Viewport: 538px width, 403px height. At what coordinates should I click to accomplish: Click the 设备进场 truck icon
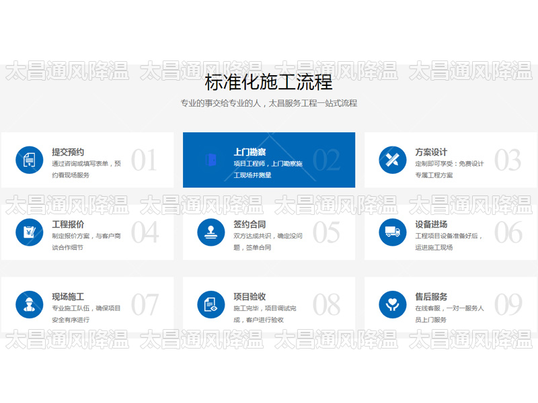[x=392, y=232]
